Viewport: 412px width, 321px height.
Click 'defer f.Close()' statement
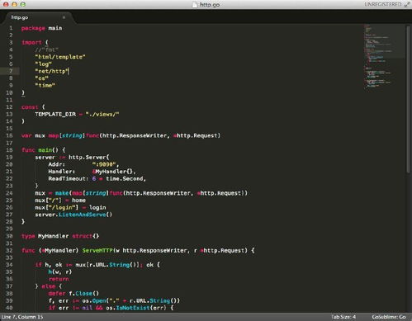[73, 294]
